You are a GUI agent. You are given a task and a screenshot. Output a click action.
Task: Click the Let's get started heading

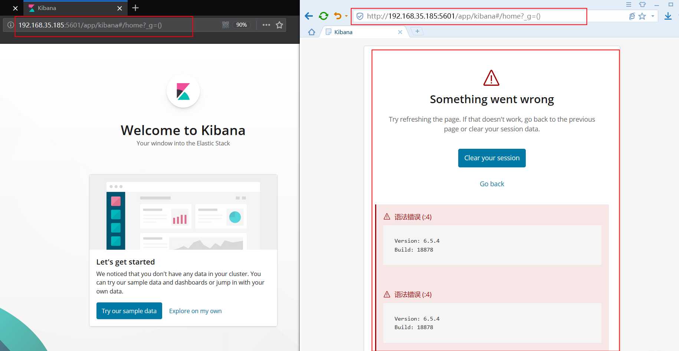pyautogui.click(x=125, y=262)
